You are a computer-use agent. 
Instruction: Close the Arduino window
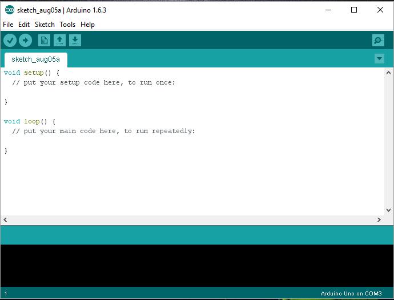380,10
